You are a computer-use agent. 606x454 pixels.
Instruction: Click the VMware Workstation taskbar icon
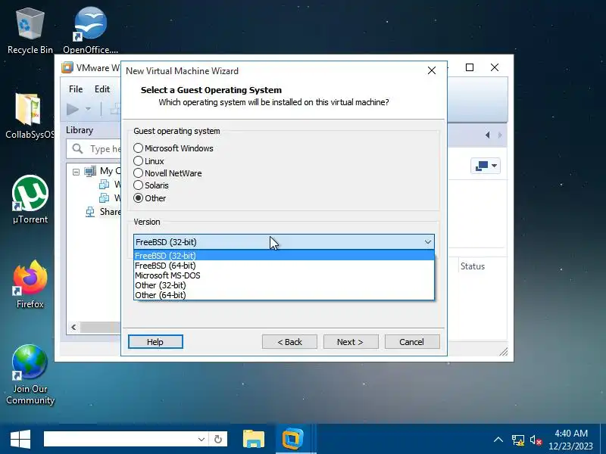(292, 440)
